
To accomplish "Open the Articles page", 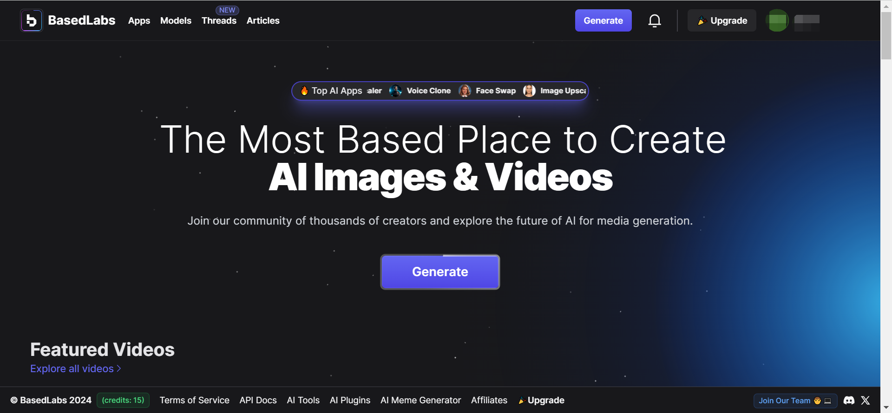I will coord(263,20).
